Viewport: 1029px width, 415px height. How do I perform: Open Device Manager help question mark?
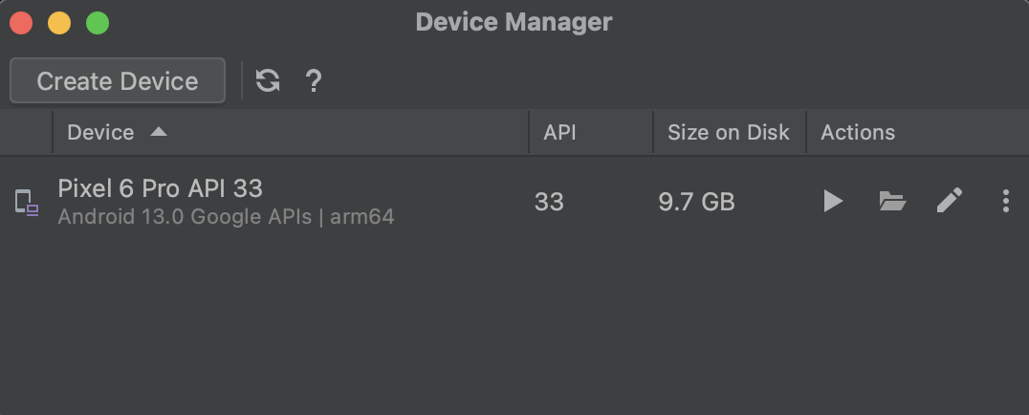point(313,81)
